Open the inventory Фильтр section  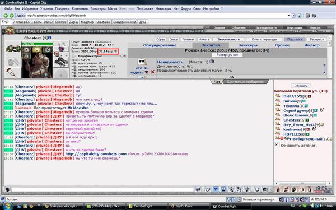[312, 45]
